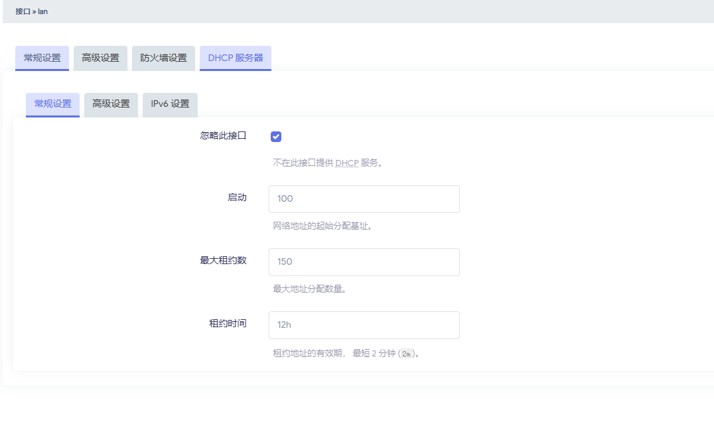Click the lan breadcrumb item

(42, 11)
